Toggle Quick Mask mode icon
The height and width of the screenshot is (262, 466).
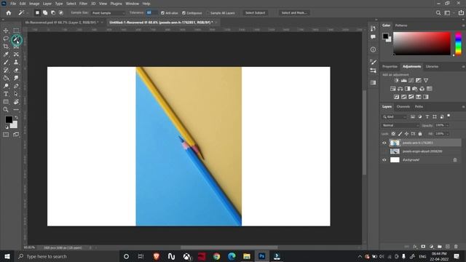[6, 135]
